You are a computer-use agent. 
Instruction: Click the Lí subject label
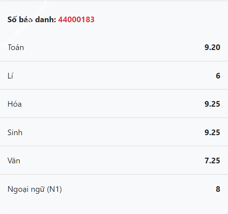pyautogui.click(x=10, y=76)
